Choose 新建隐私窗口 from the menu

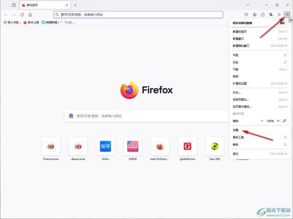[x=260, y=46]
